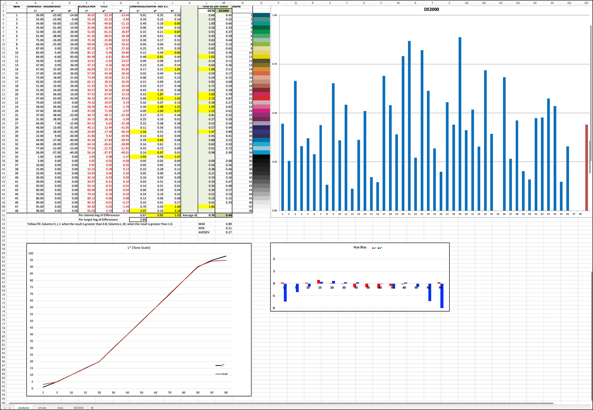This screenshot has height=410, width=593.
Task: Select the Per target Avg cell showing 0.84
Action: point(137,220)
